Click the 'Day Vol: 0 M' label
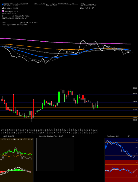Image resolution: width=138 pixels, height=182 pixels. pyautogui.click(x=87, y=8)
